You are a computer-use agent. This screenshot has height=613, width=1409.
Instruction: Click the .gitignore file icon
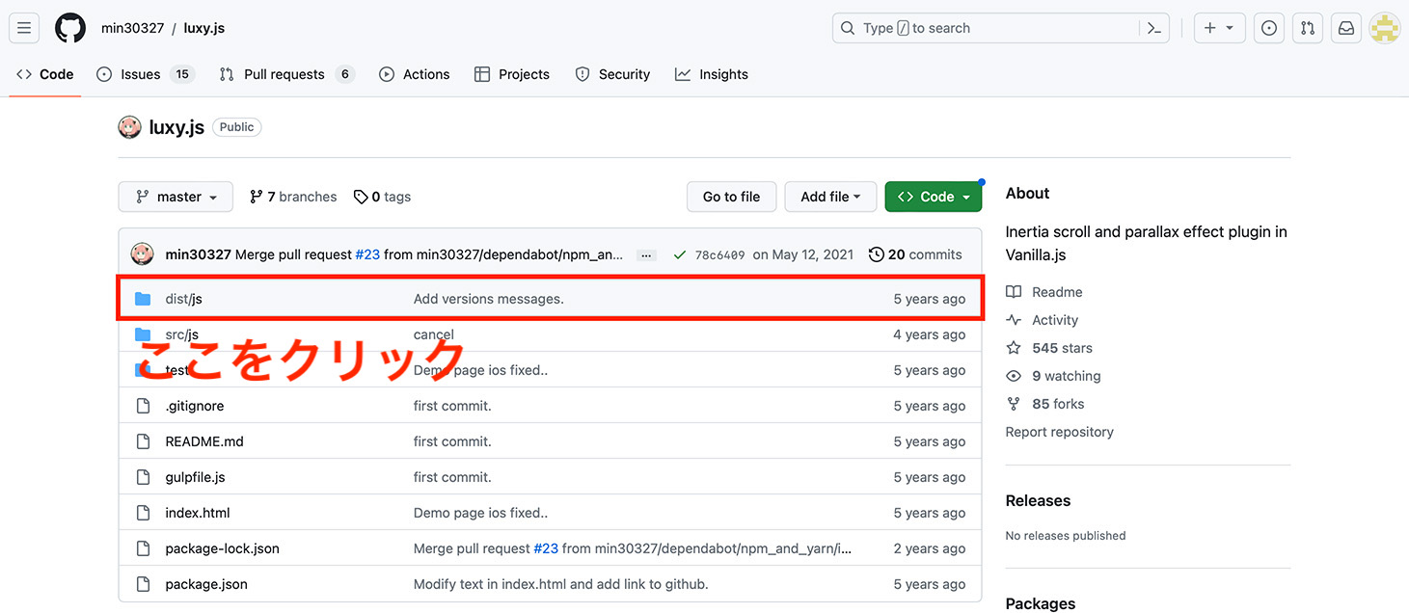coord(143,406)
